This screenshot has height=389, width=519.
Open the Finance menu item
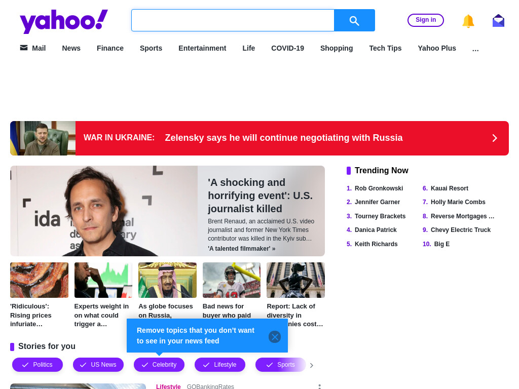(x=110, y=48)
